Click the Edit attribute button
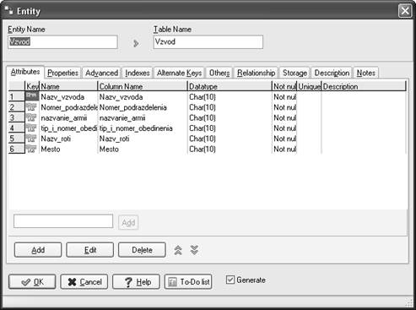 pyautogui.click(x=90, y=250)
